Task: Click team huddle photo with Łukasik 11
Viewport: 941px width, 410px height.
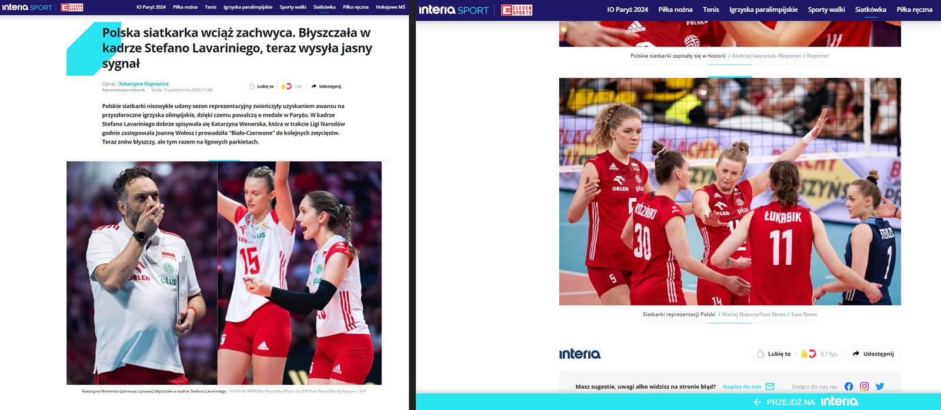Action: [730, 191]
